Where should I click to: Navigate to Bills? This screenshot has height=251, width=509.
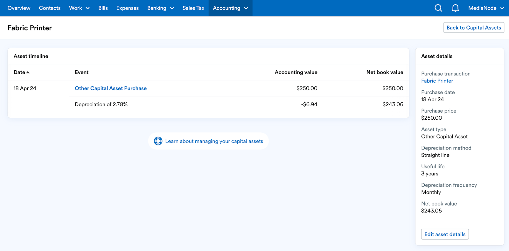pos(103,8)
